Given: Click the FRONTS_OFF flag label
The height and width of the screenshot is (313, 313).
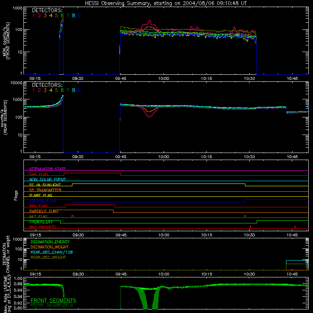Looking at the screenshot, I should (x=41, y=222).
